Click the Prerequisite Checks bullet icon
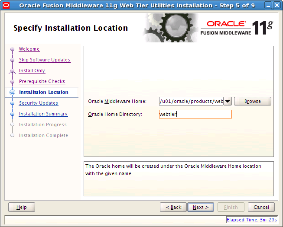This screenshot has width=283, height=227. coord(12,82)
